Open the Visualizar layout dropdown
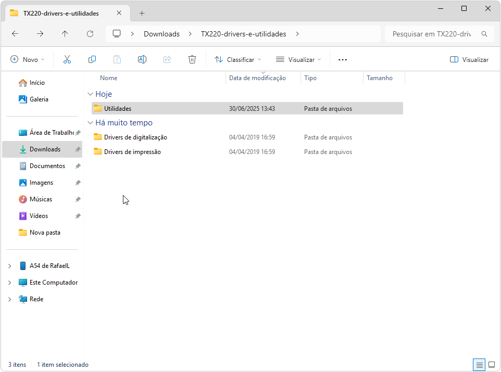 pos(298,60)
